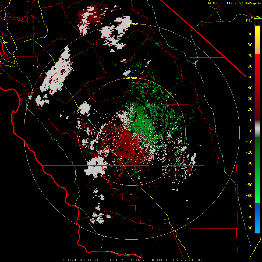Click the -80 value on velocity scale
Screen dimensions: 262x262
coord(249,217)
